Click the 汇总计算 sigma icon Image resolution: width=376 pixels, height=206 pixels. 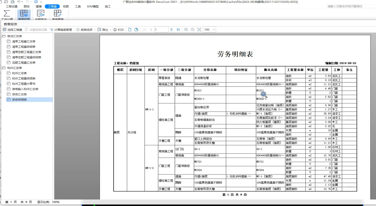click(7, 14)
